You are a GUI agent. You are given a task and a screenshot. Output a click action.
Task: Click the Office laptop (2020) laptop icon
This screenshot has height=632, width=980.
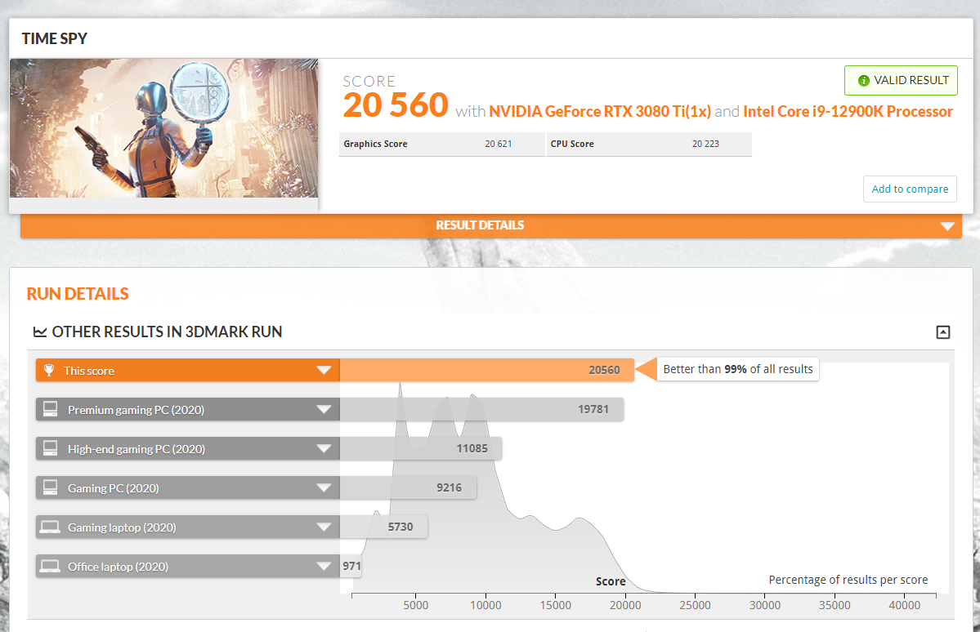click(x=51, y=567)
